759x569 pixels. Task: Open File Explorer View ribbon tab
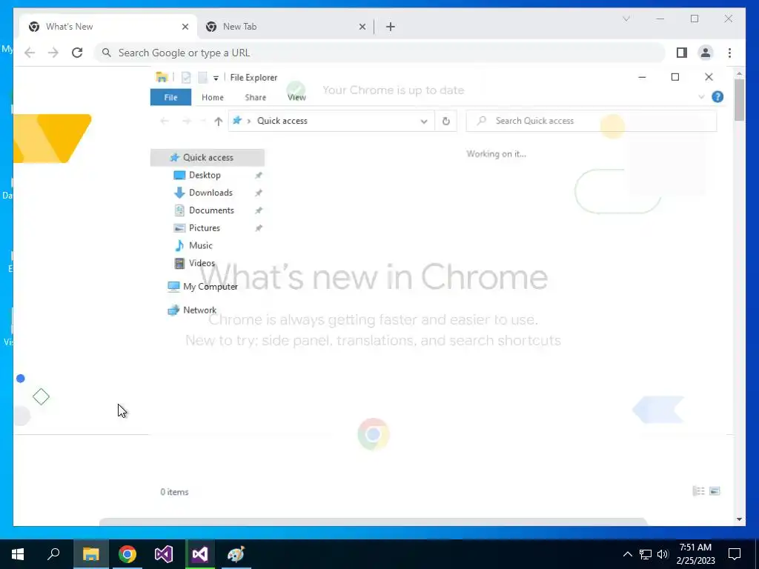click(296, 97)
